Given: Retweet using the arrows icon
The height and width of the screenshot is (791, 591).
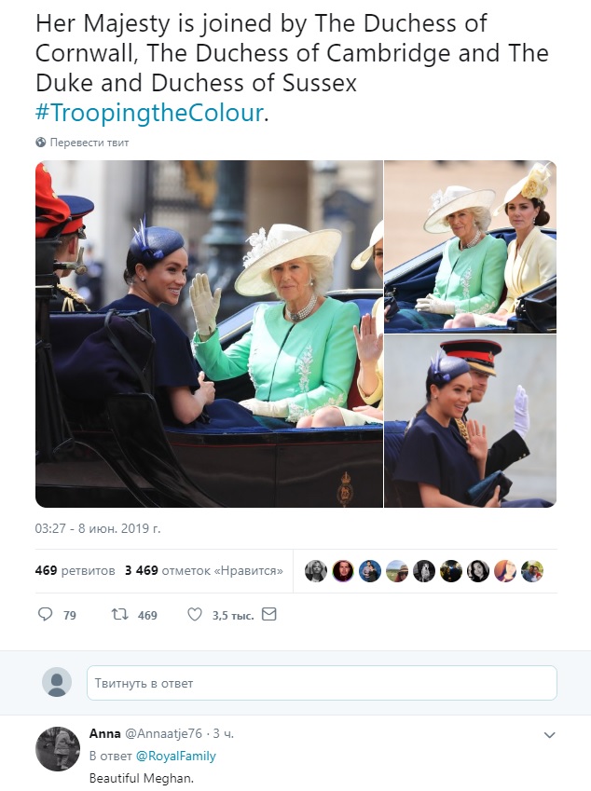Looking at the screenshot, I should click(118, 615).
